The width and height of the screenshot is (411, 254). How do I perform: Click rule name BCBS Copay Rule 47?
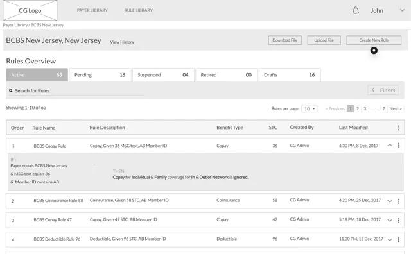click(53, 220)
